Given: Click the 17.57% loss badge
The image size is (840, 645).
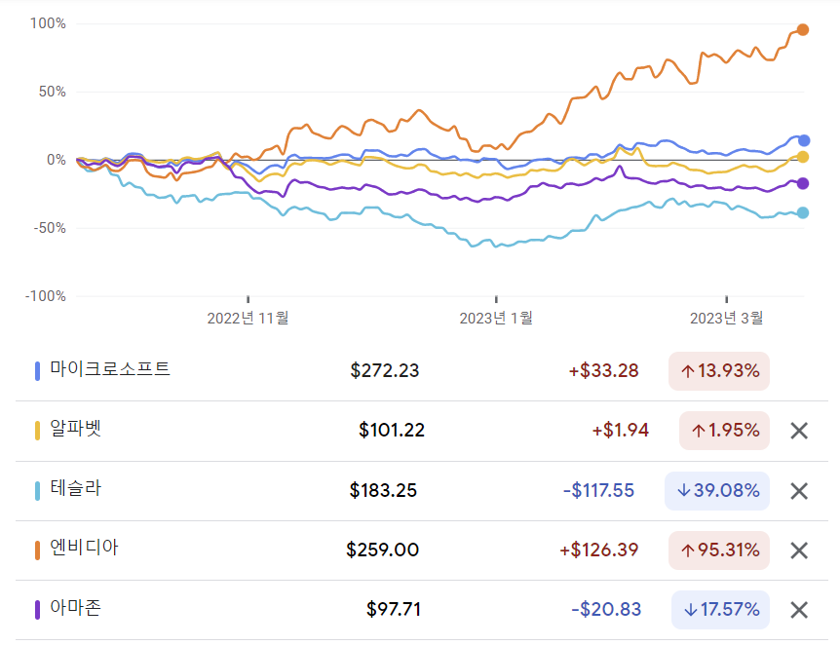Looking at the screenshot, I should 720,610.
